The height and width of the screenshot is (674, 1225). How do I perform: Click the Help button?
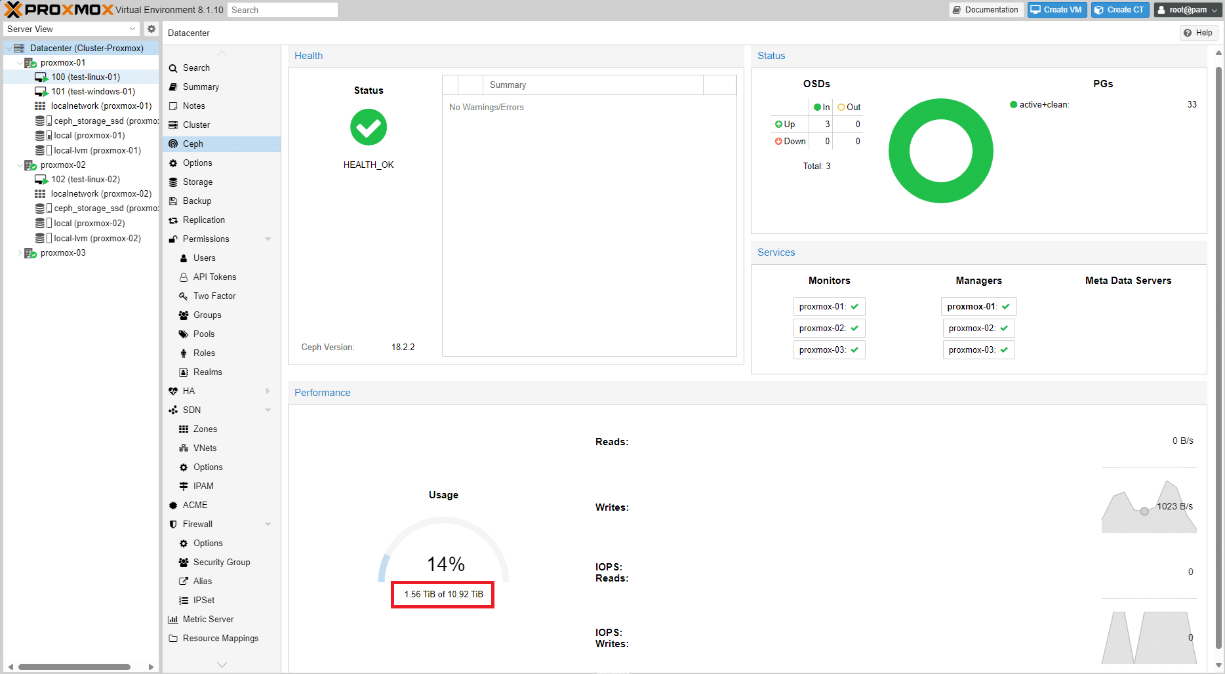[x=1199, y=33]
